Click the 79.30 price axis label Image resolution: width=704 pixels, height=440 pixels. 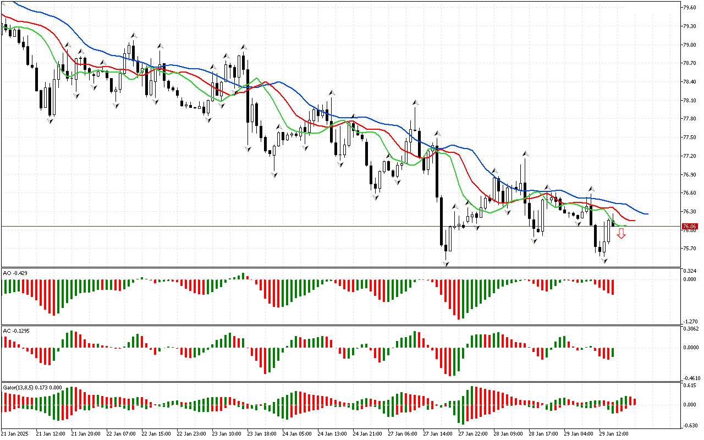[x=690, y=26]
